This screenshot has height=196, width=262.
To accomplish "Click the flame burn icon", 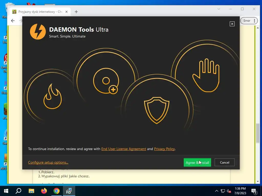I will point(52,96).
